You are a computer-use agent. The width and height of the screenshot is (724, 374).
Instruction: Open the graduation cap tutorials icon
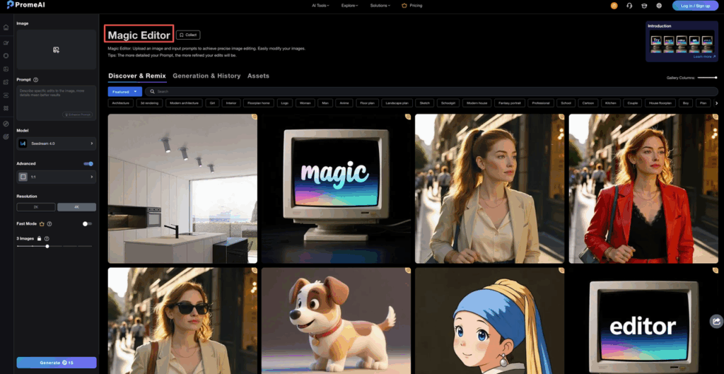point(643,6)
